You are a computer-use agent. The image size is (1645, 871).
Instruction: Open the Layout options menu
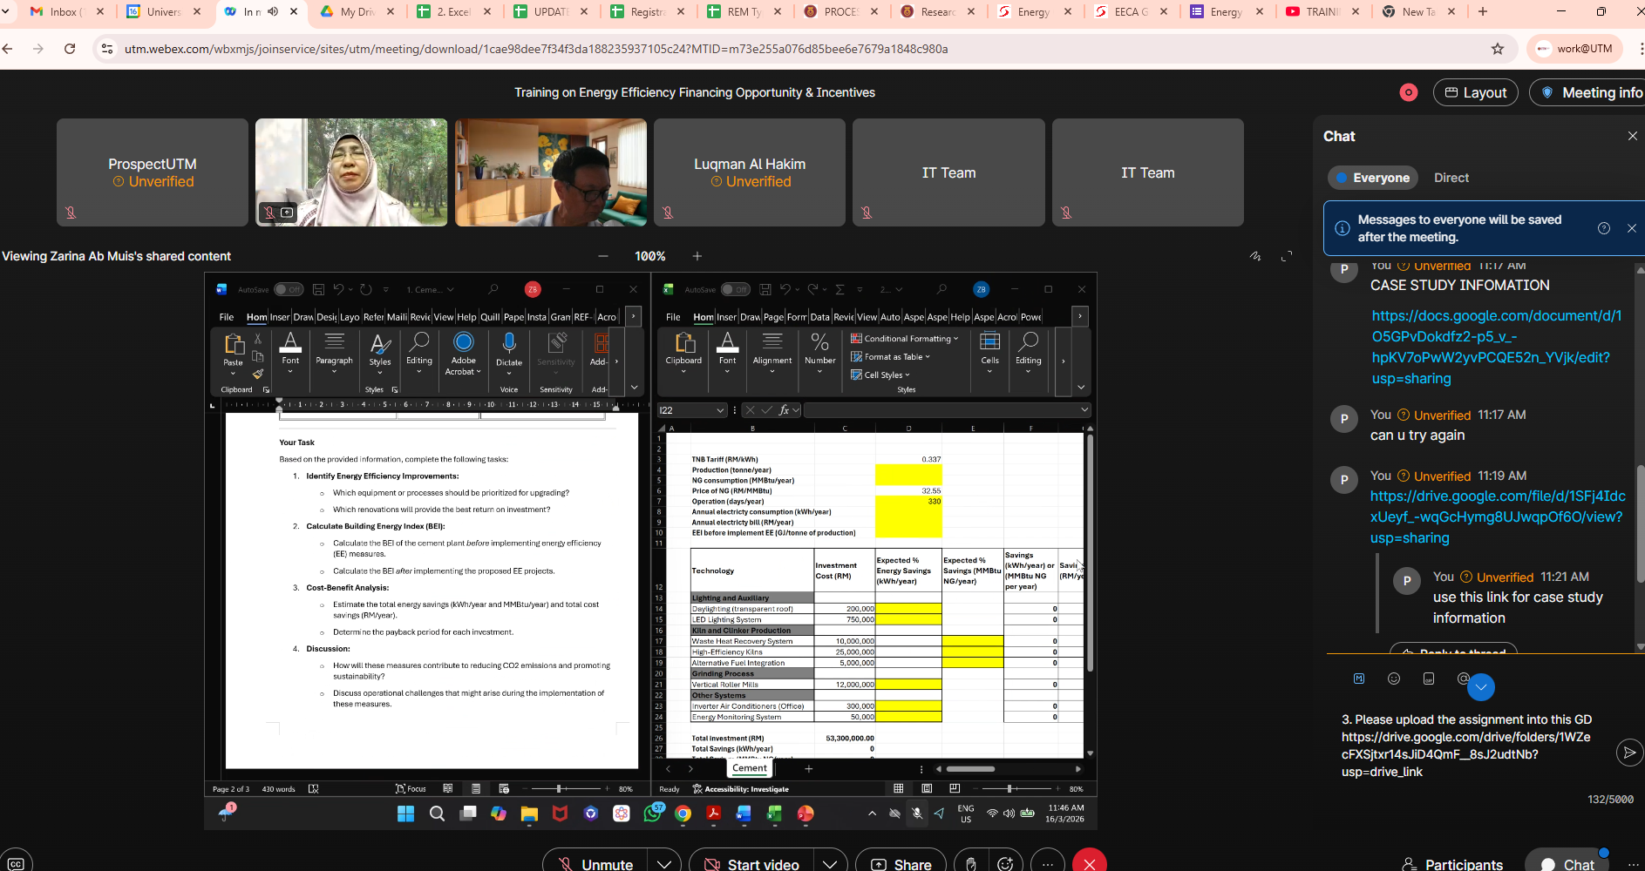1475,92
